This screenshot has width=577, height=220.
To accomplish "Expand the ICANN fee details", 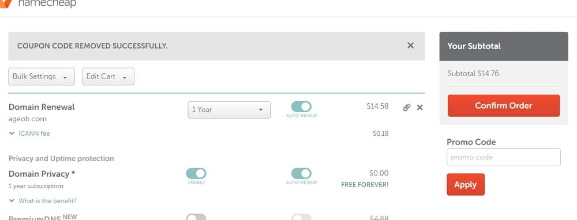I will [34, 133].
